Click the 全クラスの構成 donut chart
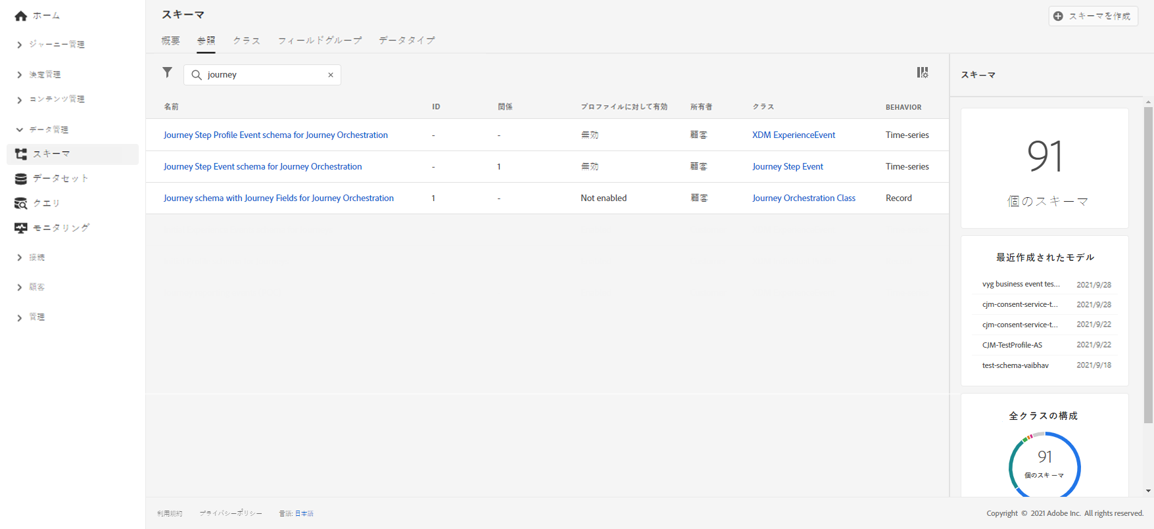Screen dimensions: 1154x529 coord(1045,466)
